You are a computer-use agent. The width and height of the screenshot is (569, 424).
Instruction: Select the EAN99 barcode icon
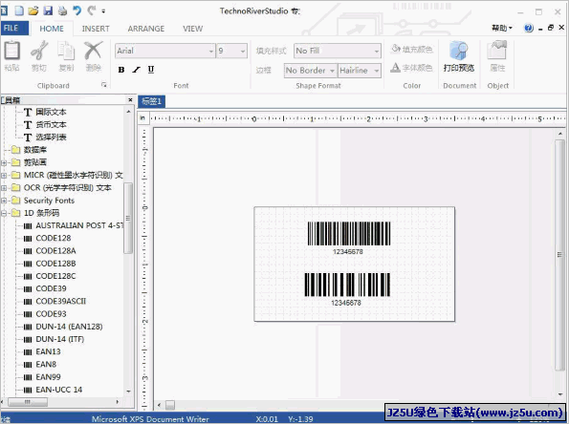(28, 377)
